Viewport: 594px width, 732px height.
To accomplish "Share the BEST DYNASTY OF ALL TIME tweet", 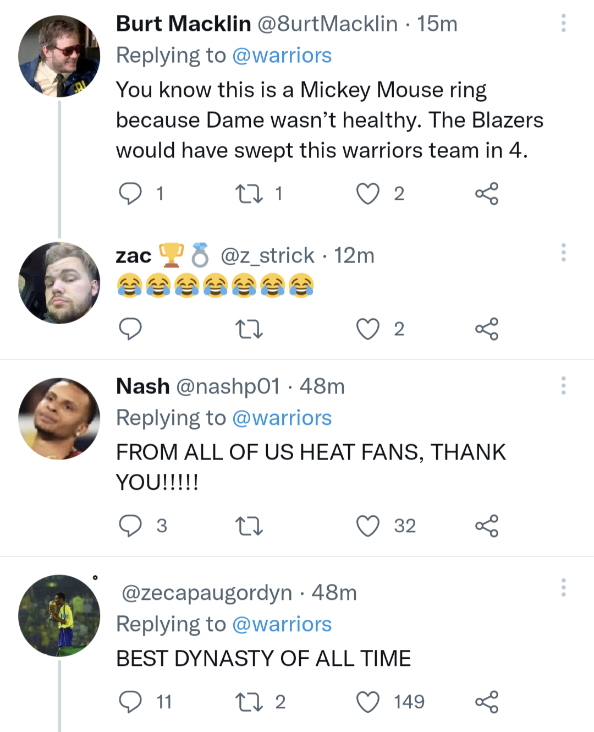I will (x=486, y=702).
